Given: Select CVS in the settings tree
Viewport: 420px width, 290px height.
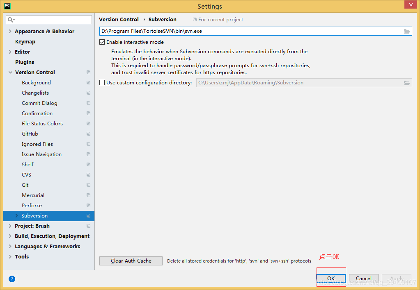Looking at the screenshot, I should pos(27,175).
